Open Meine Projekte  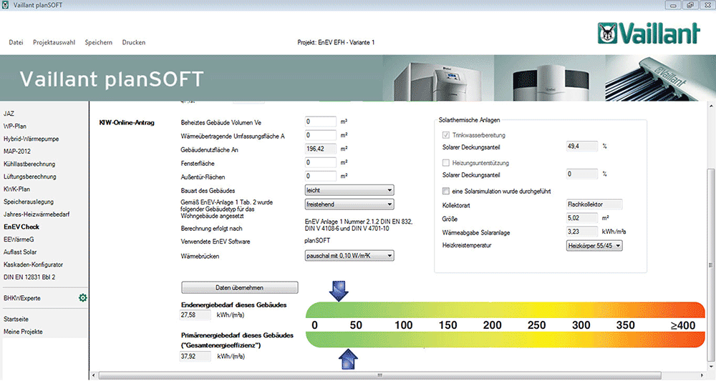tap(23, 332)
